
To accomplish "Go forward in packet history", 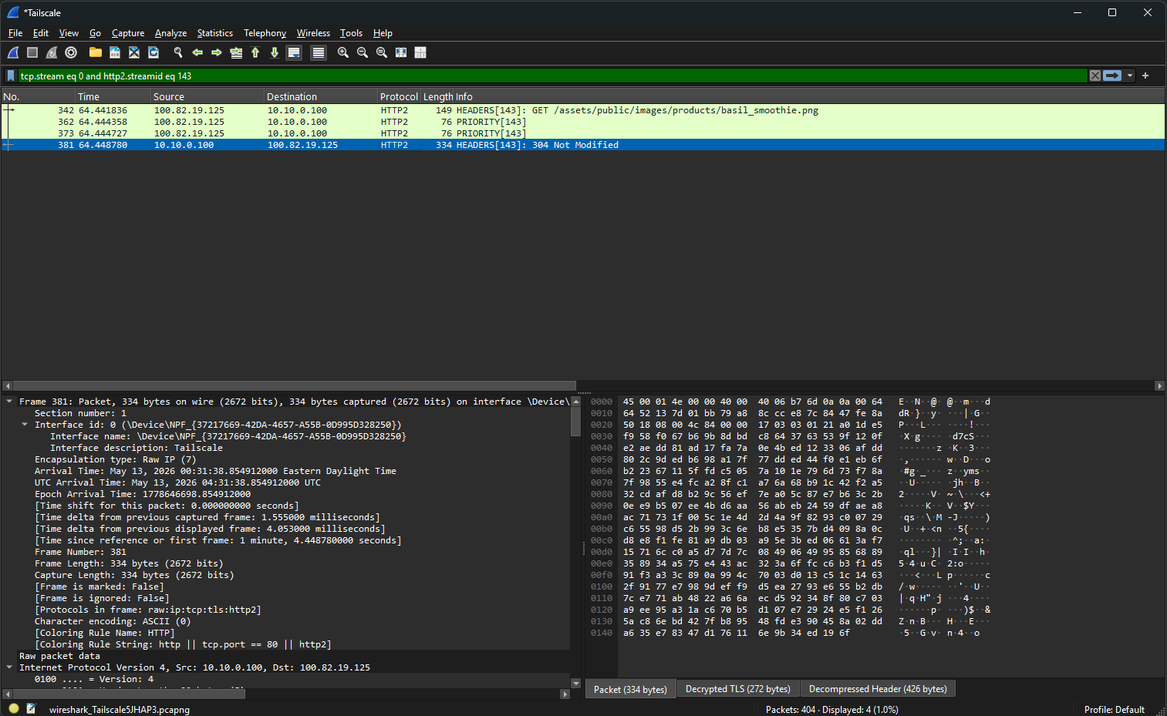I will coord(217,52).
